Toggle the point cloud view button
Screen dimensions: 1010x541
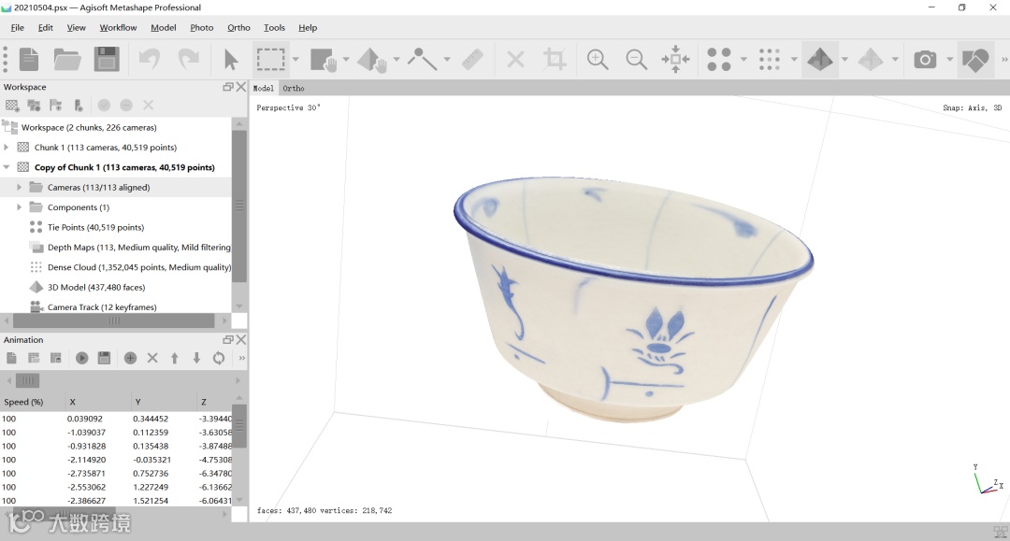click(x=719, y=59)
